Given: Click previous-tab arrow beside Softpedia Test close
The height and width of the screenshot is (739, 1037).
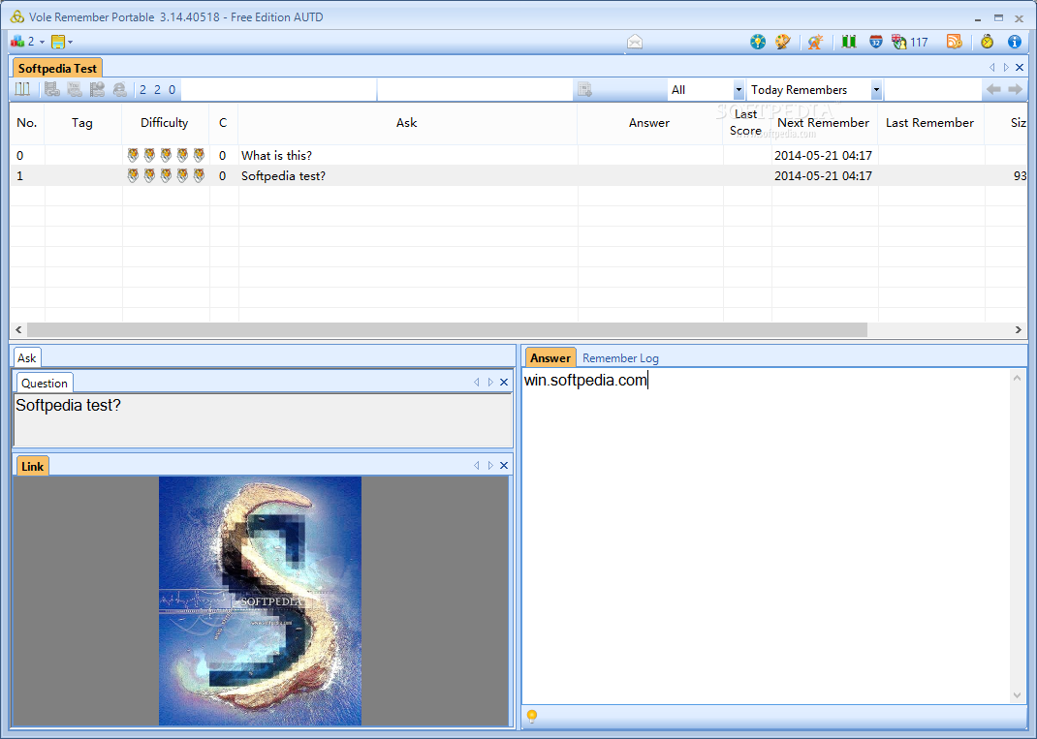Looking at the screenshot, I should (x=992, y=68).
